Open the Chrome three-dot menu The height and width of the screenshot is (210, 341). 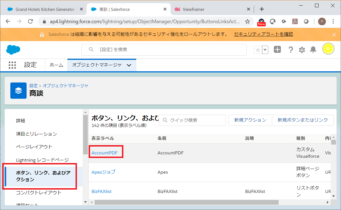(x=333, y=22)
